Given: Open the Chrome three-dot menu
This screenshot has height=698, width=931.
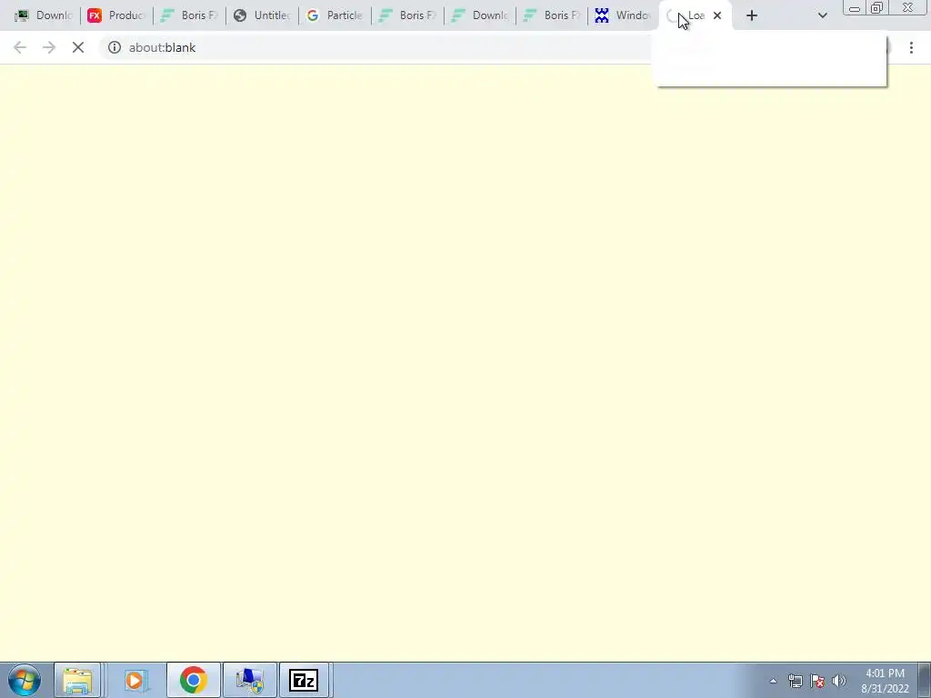Looking at the screenshot, I should [911, 47].
